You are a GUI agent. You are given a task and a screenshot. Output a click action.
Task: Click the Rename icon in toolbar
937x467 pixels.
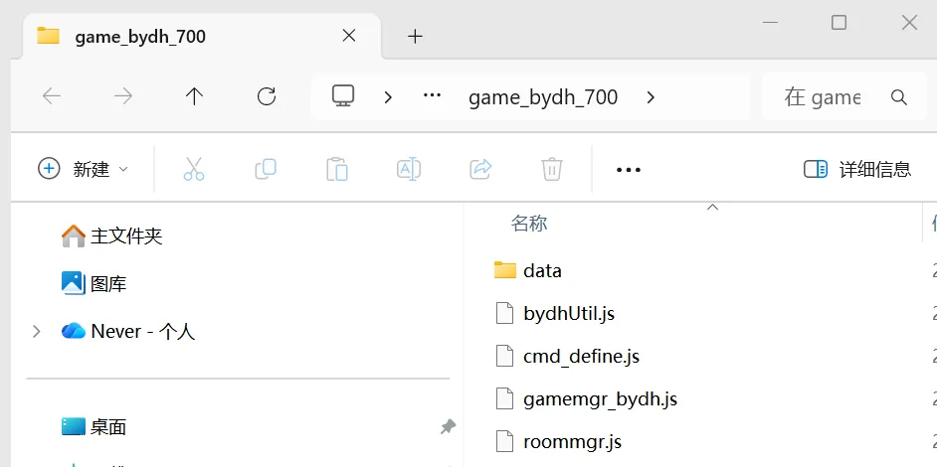(409, 169)
